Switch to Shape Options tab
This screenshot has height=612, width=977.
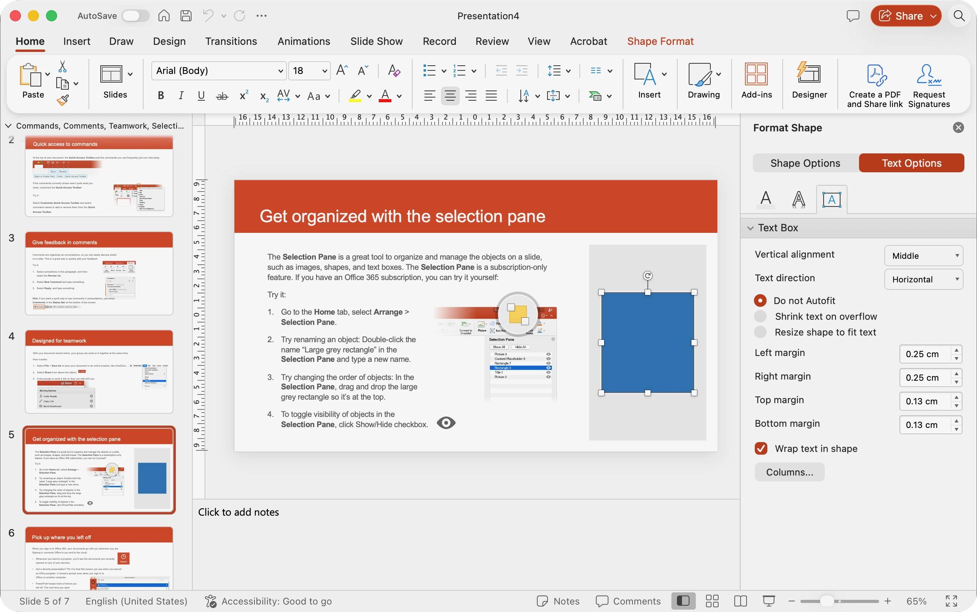[x=805, y=163]
